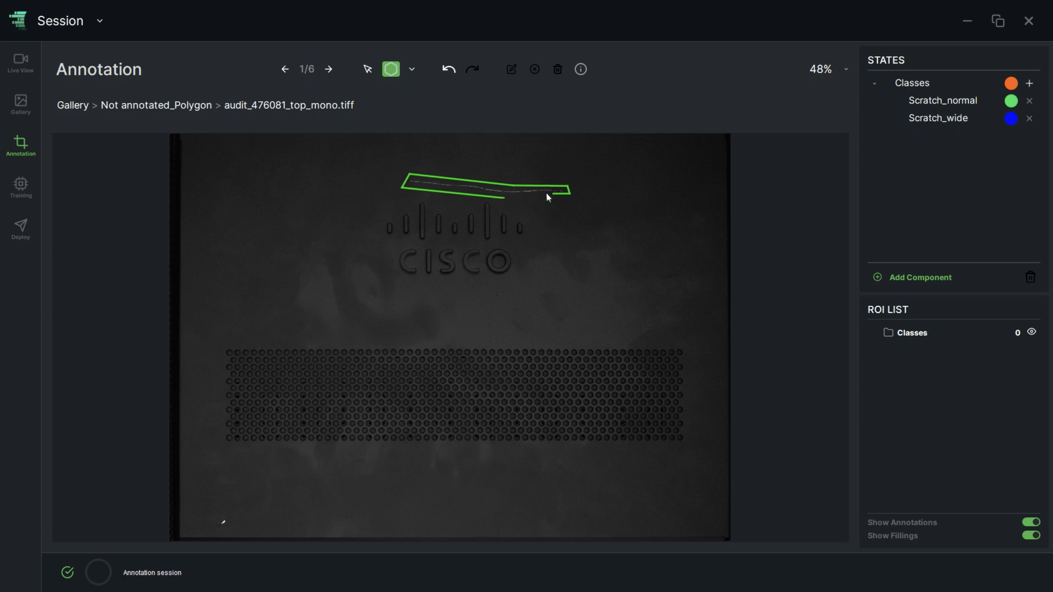Open the info icon in toolbar
This screenshot has width=1053, height=592.
[581, 70]
